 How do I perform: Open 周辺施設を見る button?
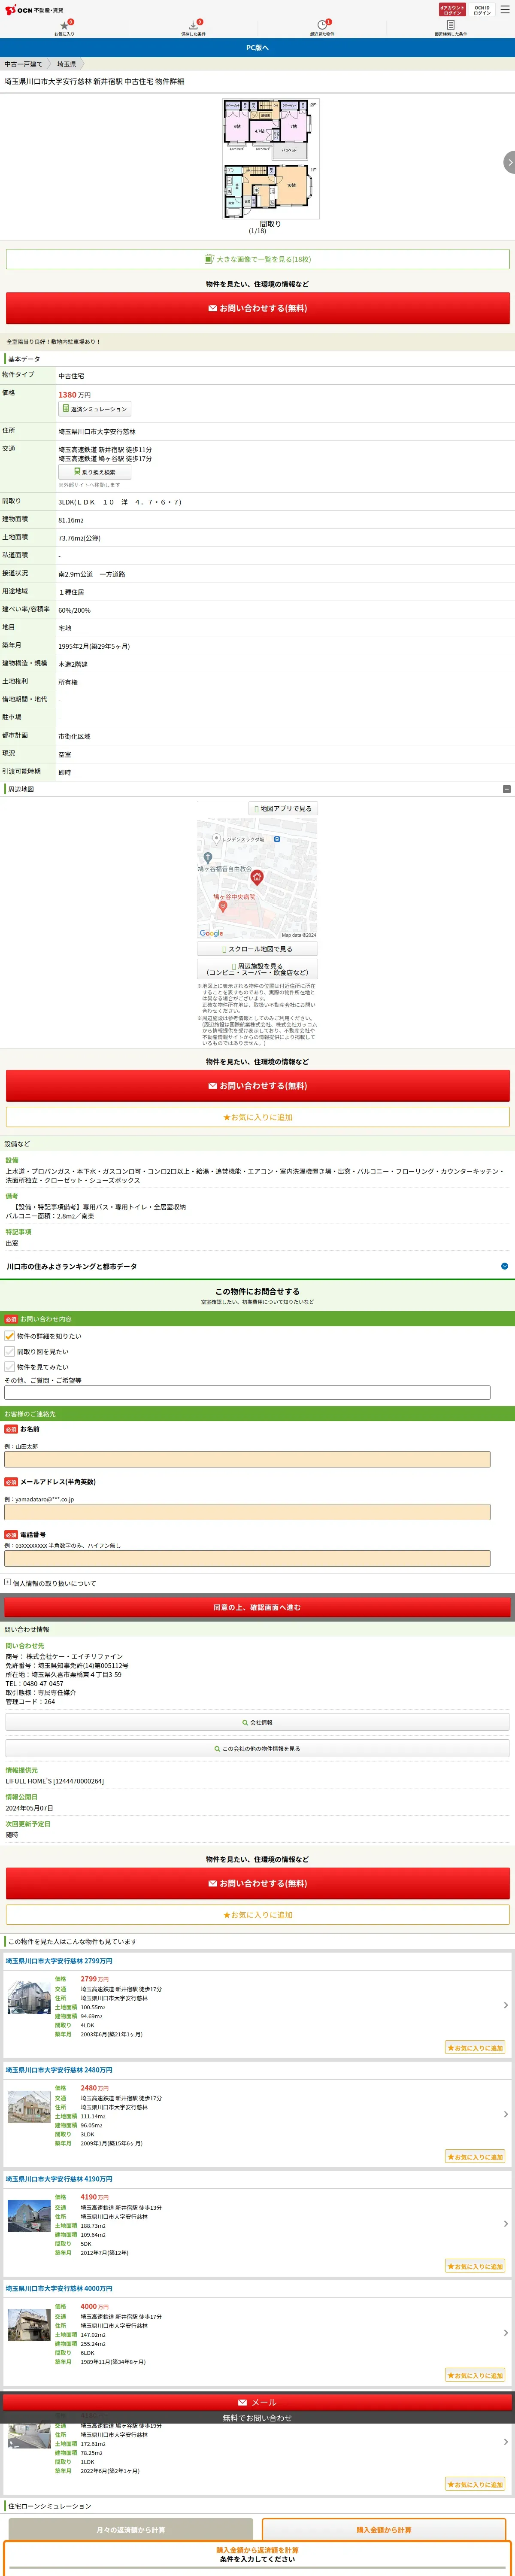[x=257, y=969]
